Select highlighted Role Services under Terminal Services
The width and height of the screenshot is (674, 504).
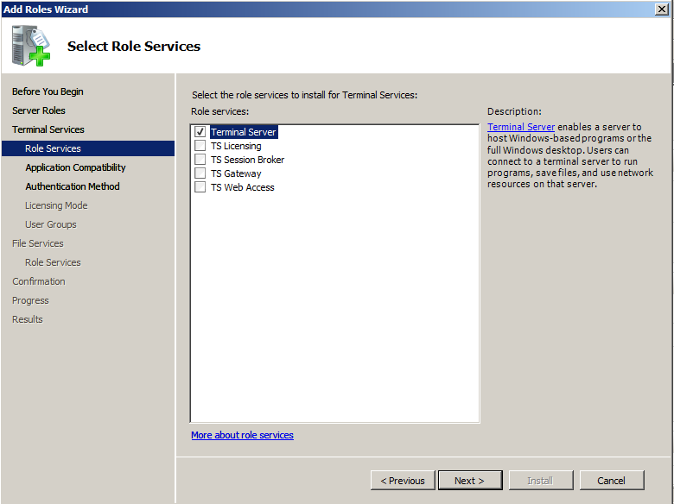click(88, 148)
